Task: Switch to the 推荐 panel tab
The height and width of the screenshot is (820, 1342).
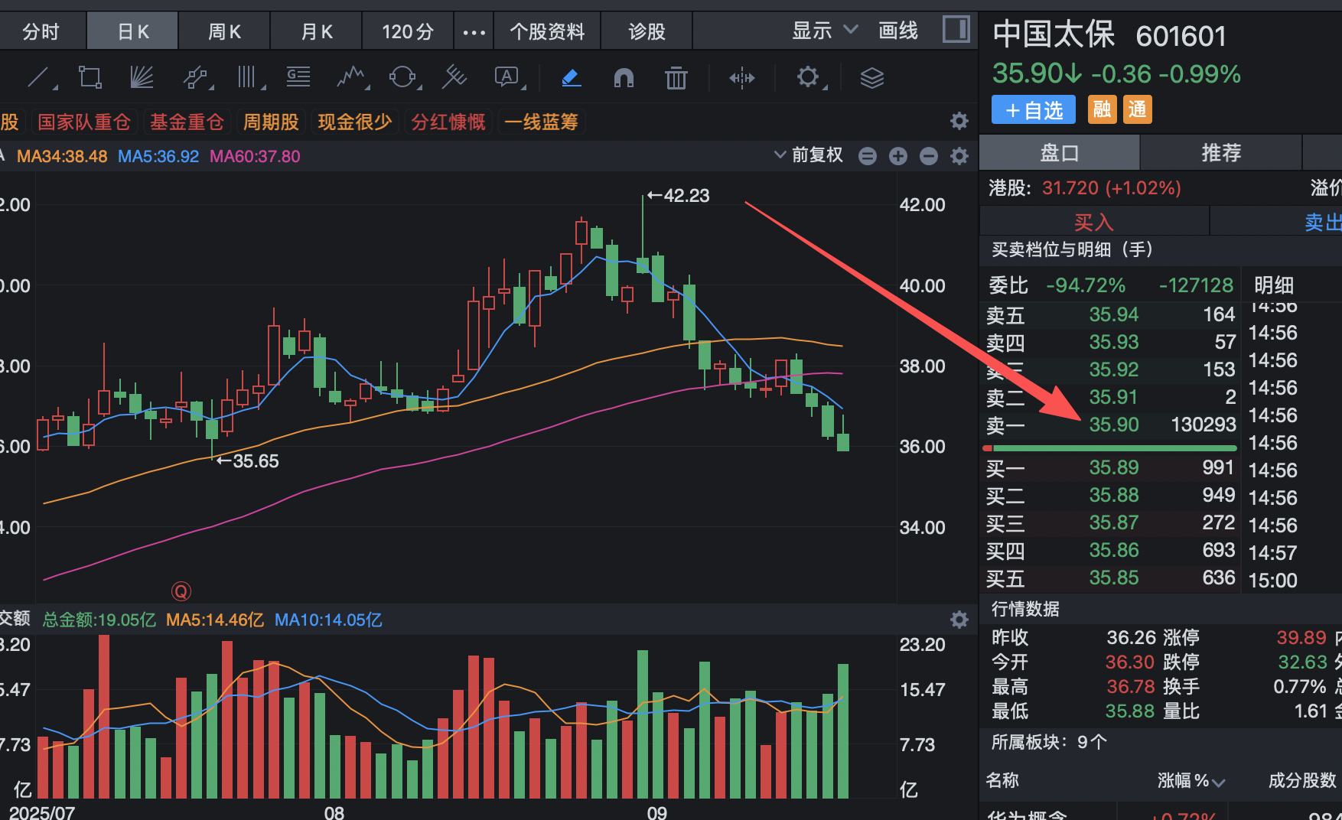Action: [1221, 153]
